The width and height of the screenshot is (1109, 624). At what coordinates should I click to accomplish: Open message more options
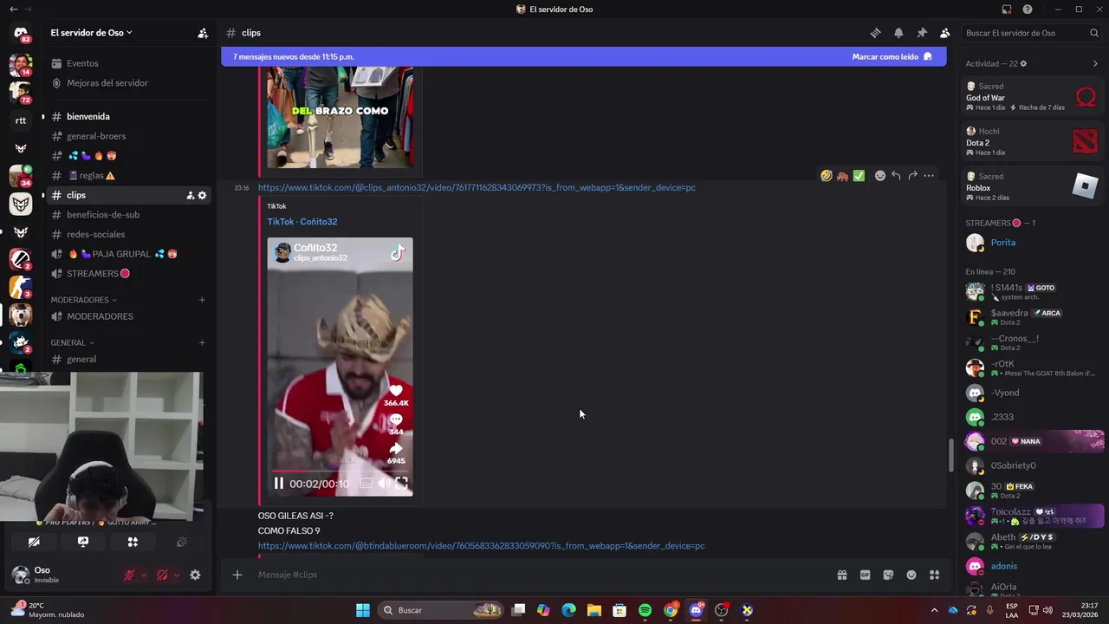[x=929, y=175]
